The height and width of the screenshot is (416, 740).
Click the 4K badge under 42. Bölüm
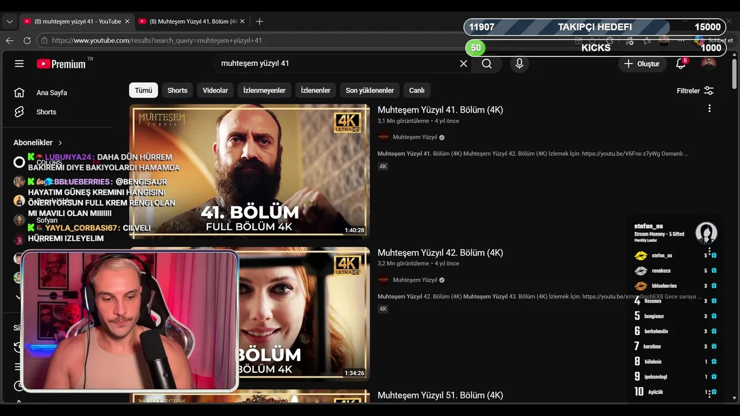coord(383,309)
